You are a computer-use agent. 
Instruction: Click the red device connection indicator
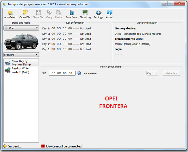(43, 146)
